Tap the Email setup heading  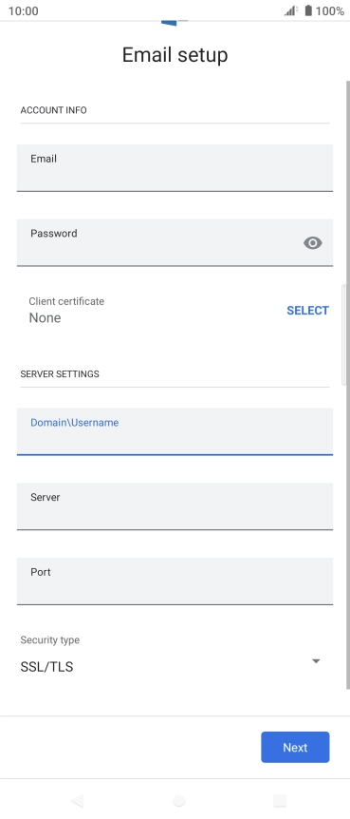coord(175,55)
